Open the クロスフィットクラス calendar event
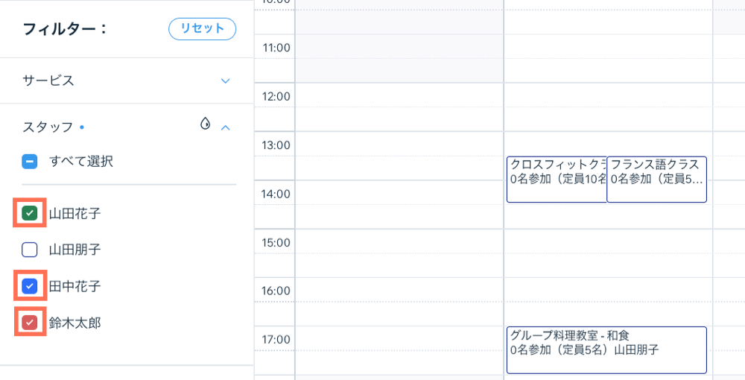The width and height of the screenshot is (745, 380). pos(556,179)
